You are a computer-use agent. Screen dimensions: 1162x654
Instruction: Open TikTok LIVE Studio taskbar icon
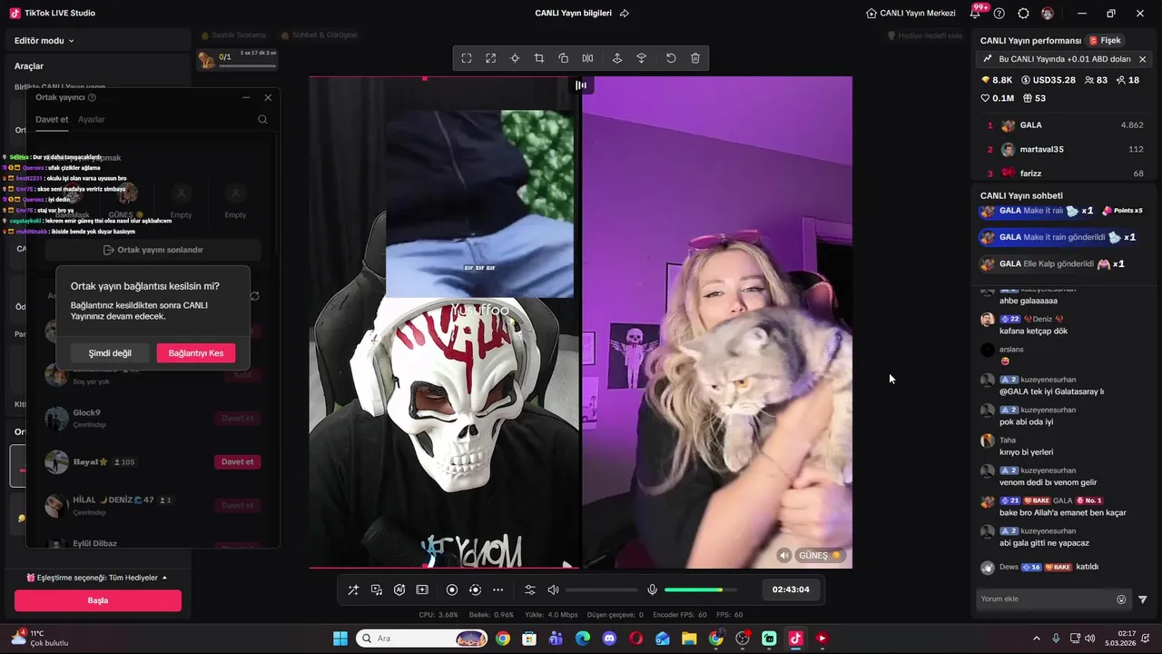tap(795, 639)
